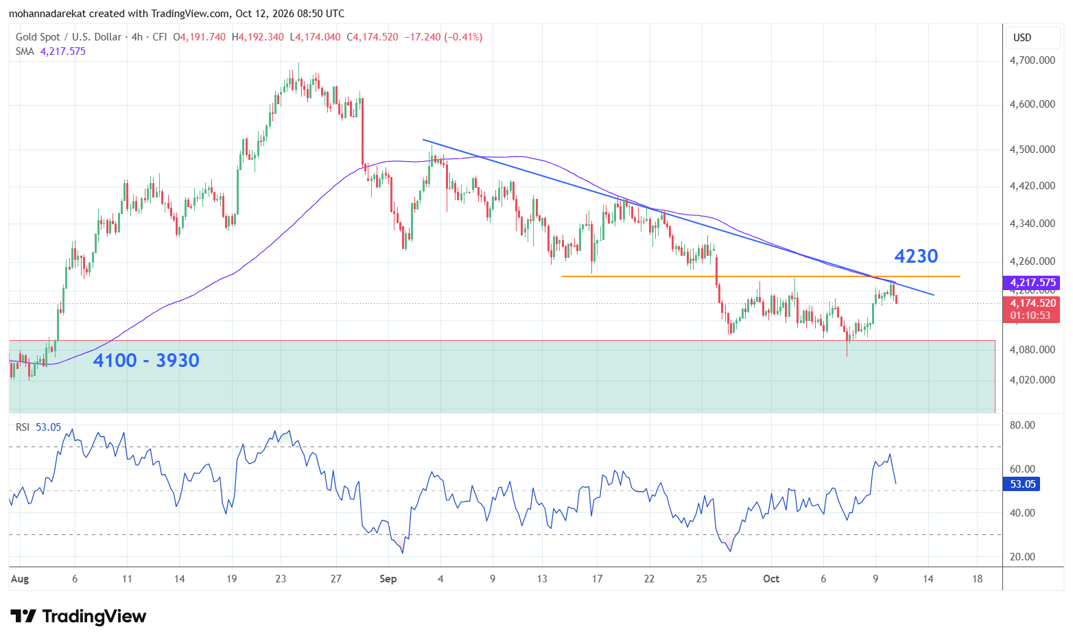Click the 4100 - 3930 zone label
The height and width of the screenshot is (642, 1073).
pyautogui.click(x=146, y=360)
